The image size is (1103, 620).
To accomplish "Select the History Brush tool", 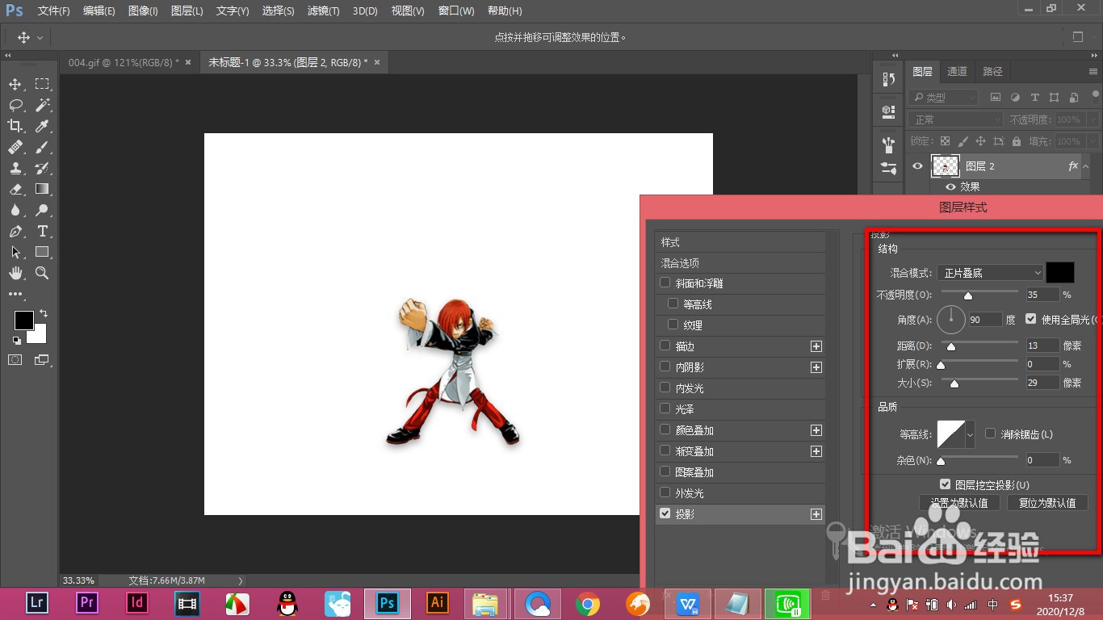I will (42, 168).
